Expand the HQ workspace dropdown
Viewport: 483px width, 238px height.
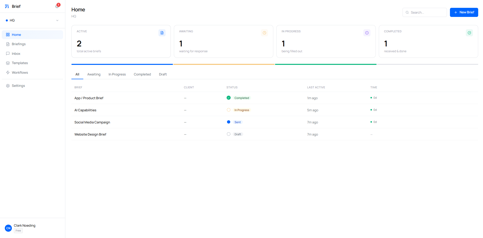click(x=57, y=20)
